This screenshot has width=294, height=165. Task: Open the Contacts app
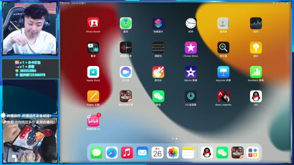(x=223, y=23)
